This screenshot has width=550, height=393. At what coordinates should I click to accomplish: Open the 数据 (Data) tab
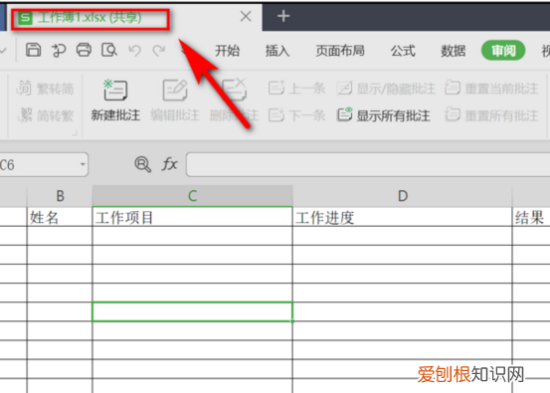tap(453, 51)
